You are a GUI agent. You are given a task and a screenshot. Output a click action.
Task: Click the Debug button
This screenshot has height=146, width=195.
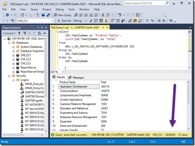click(77, 21)
